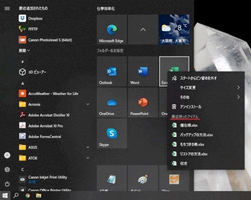
Task: Click the 最近追加されたもの heading
Action: (33, 8)
